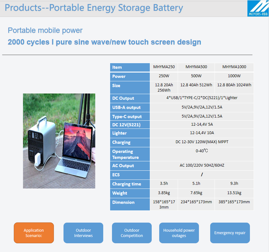269x252 pixels.
Task: Select the 13.51kg weight cell
Action: click(x=234, y=193)
